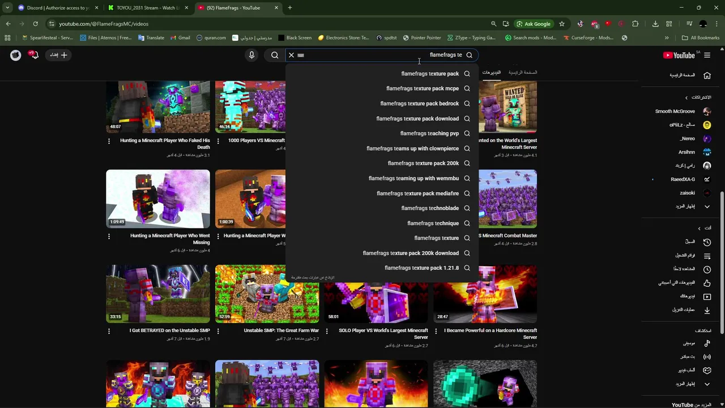Play the 33:15 Unstable SMP betrayed thumbnail
Viewport: 725px width, 408px height.
coord(158,294)
